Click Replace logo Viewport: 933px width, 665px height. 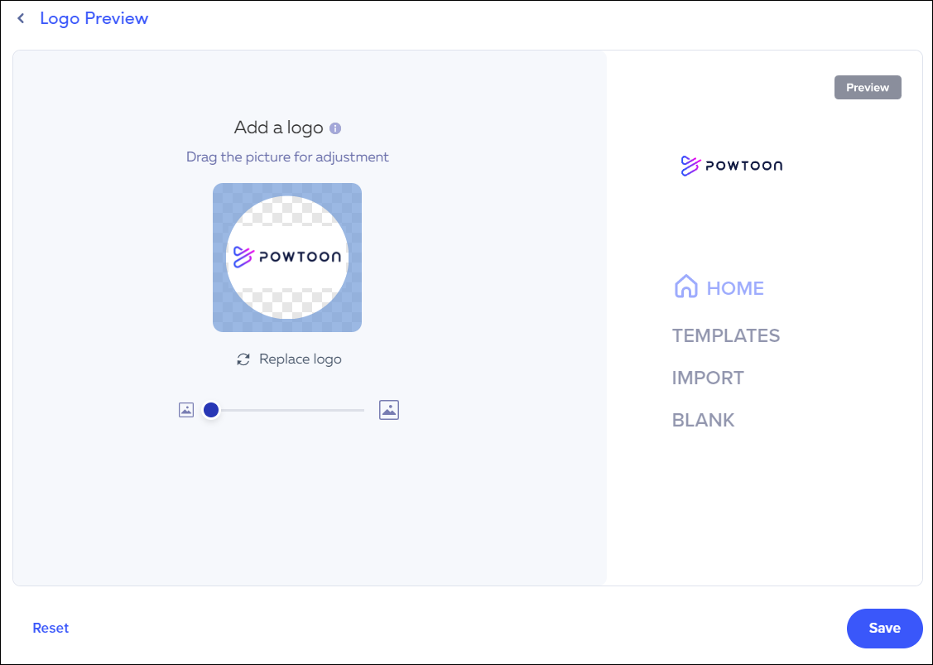298,359
